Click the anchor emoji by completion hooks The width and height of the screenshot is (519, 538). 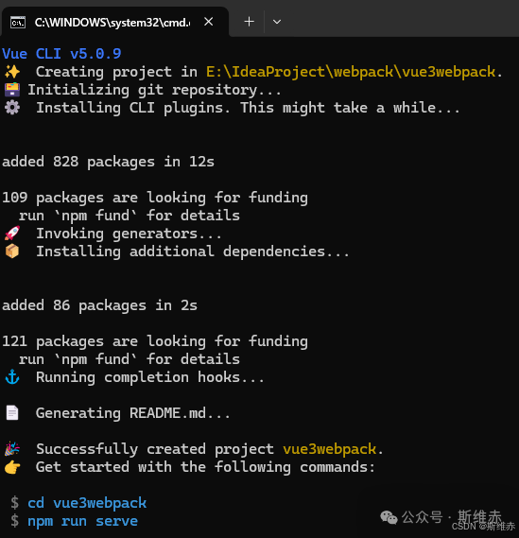coord(12,377)
